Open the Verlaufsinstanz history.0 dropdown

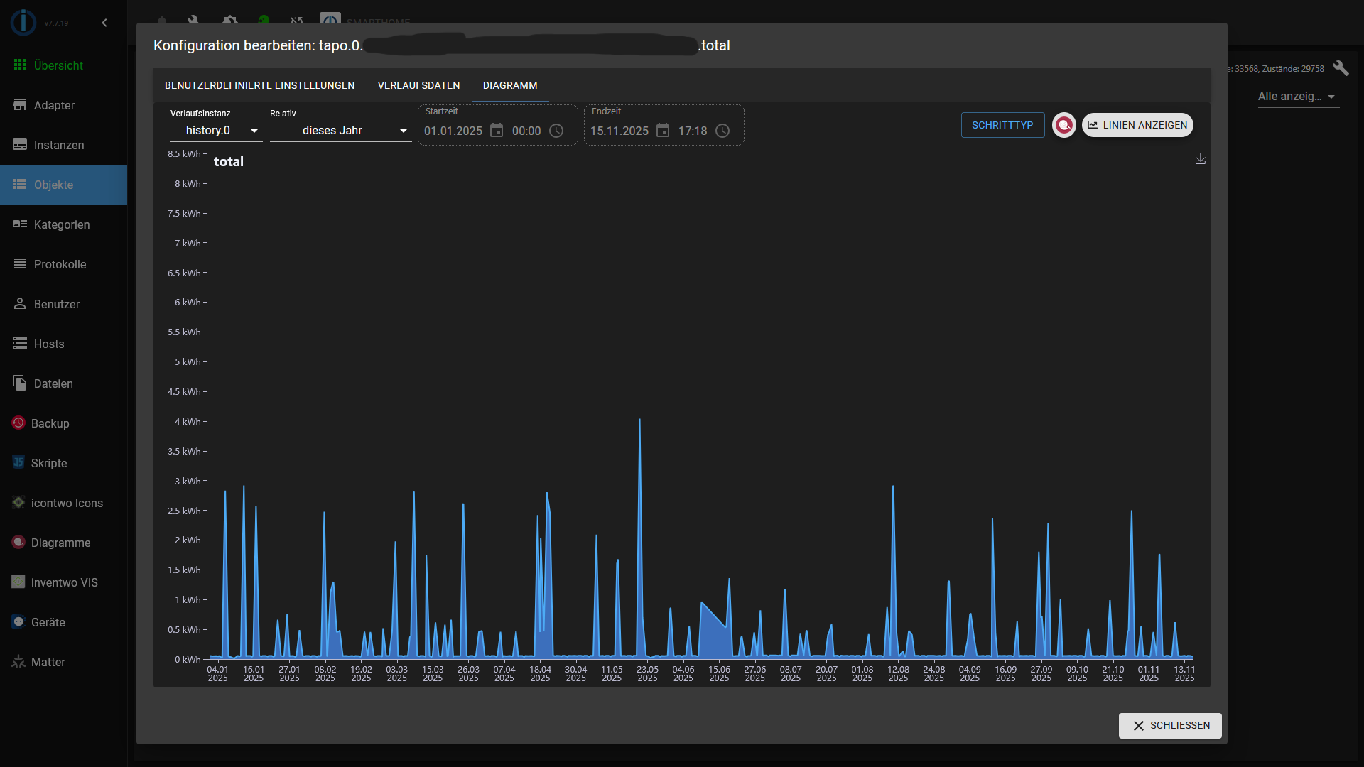tap(217, 130)
